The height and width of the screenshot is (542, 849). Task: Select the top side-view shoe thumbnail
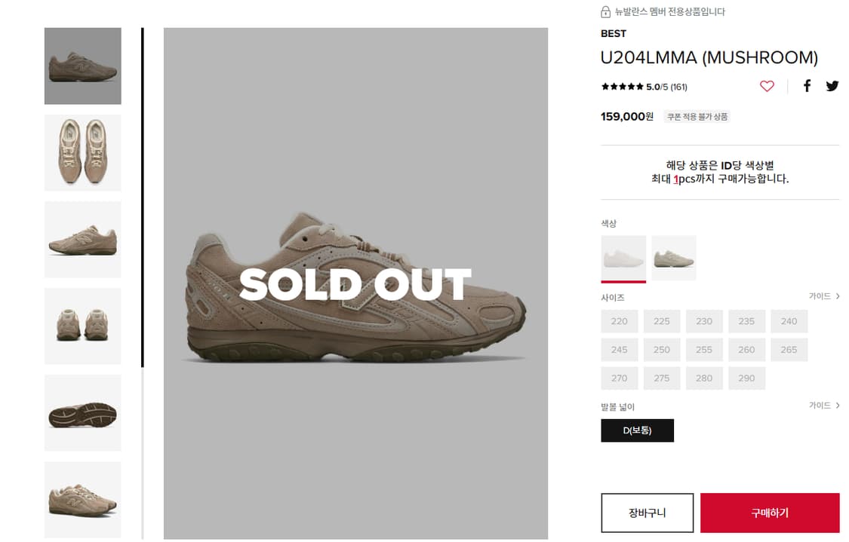[83, 66]
